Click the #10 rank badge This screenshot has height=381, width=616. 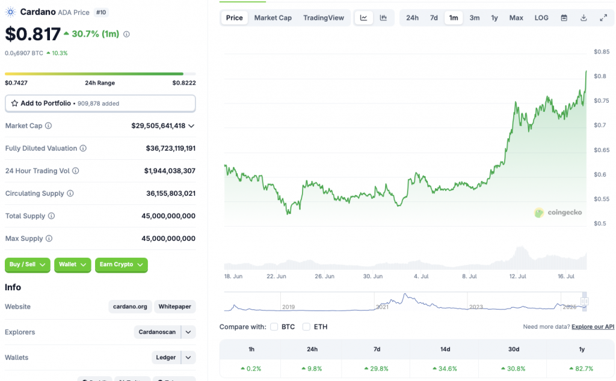[101, 12]
